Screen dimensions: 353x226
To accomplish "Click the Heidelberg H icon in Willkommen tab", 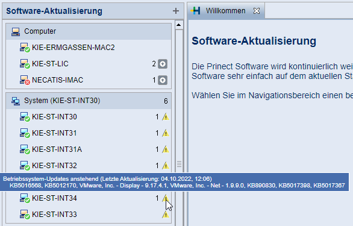I will (195, 11).
